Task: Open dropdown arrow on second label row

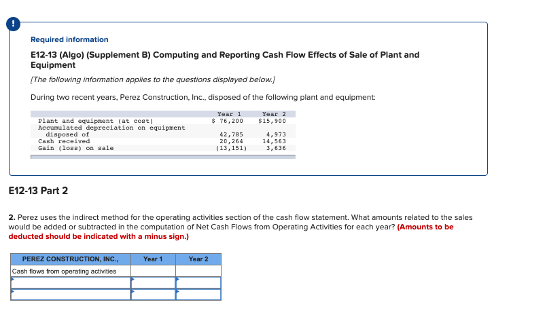Action: click(x=13, y=291)
